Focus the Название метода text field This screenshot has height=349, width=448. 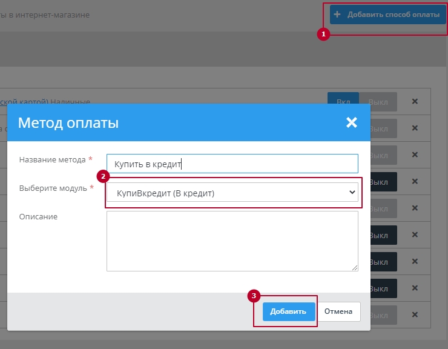pos(232,164)
